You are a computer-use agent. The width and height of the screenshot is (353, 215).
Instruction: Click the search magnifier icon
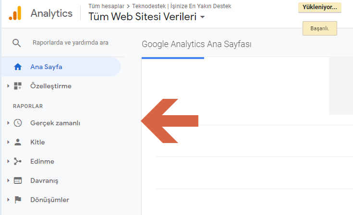[x=17, y=43]
